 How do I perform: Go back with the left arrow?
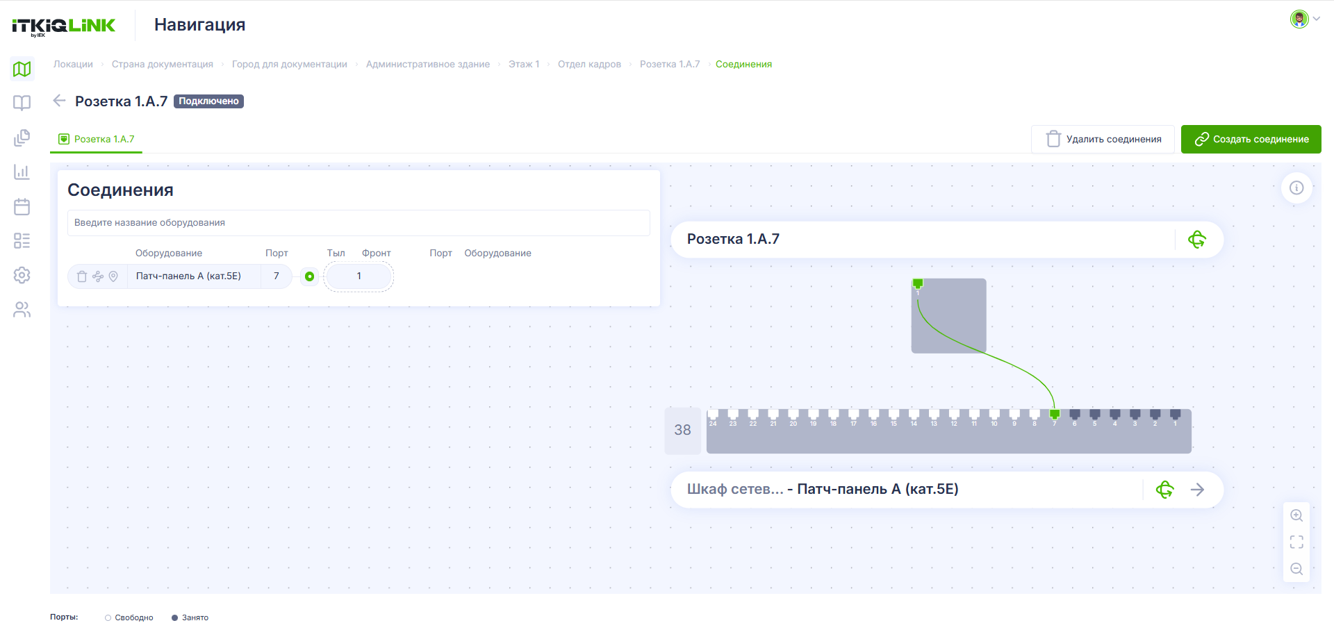tap(60, 101)
